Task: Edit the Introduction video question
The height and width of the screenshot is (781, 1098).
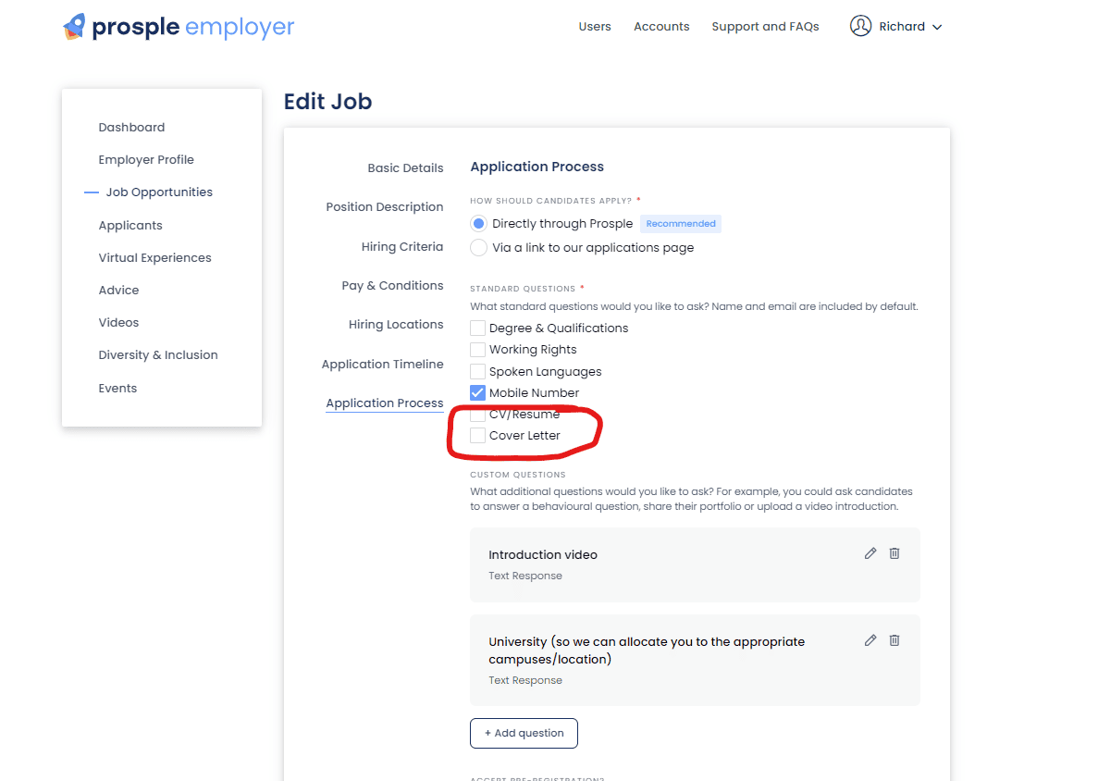Action: [x=870, y=553]
